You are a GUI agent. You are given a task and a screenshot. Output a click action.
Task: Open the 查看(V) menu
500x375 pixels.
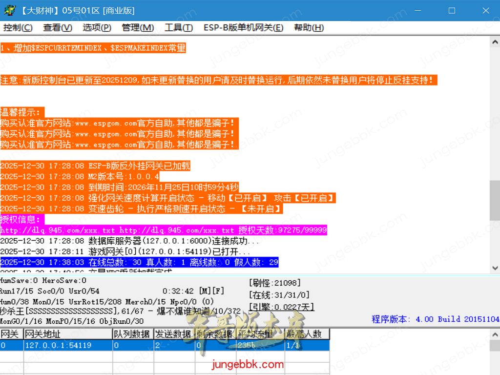click(x=58, y=28)
